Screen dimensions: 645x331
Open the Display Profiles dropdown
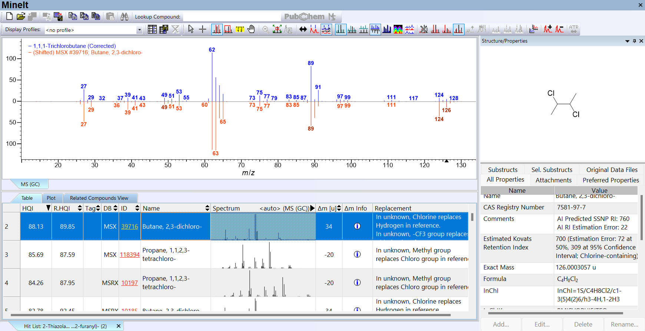[x=139, y=30]
